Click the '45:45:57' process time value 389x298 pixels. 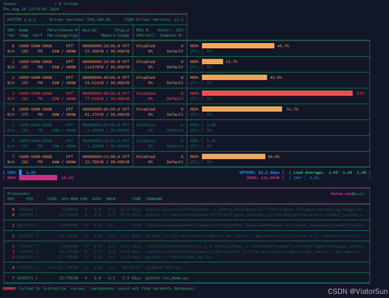click(x=132, y=268)
